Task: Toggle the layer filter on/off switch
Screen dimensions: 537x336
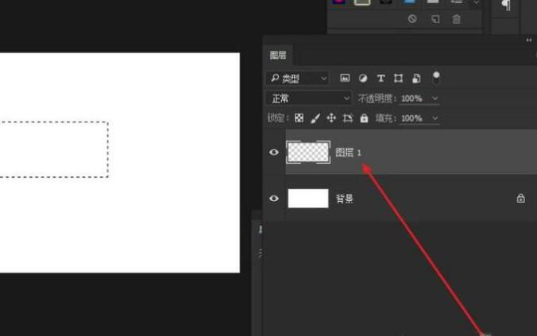Action: (436, 78)
